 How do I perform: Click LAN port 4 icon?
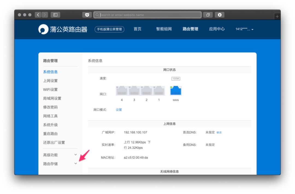click(x=122, y=91)
